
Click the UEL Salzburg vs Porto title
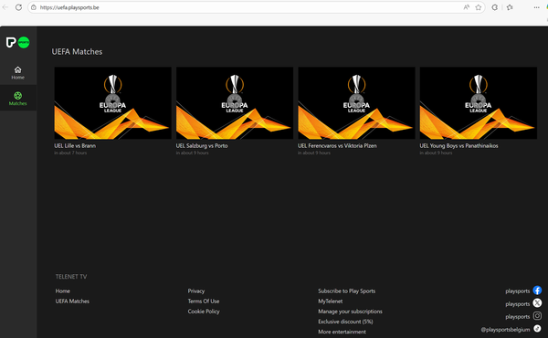pos(202,146)
